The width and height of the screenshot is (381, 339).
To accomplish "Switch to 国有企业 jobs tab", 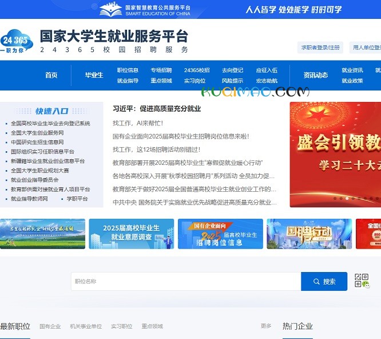I will point(50,326).
